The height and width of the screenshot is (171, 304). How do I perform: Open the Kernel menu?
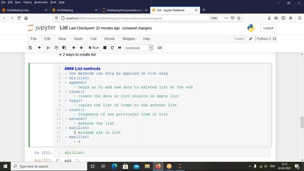pos(109,39)
